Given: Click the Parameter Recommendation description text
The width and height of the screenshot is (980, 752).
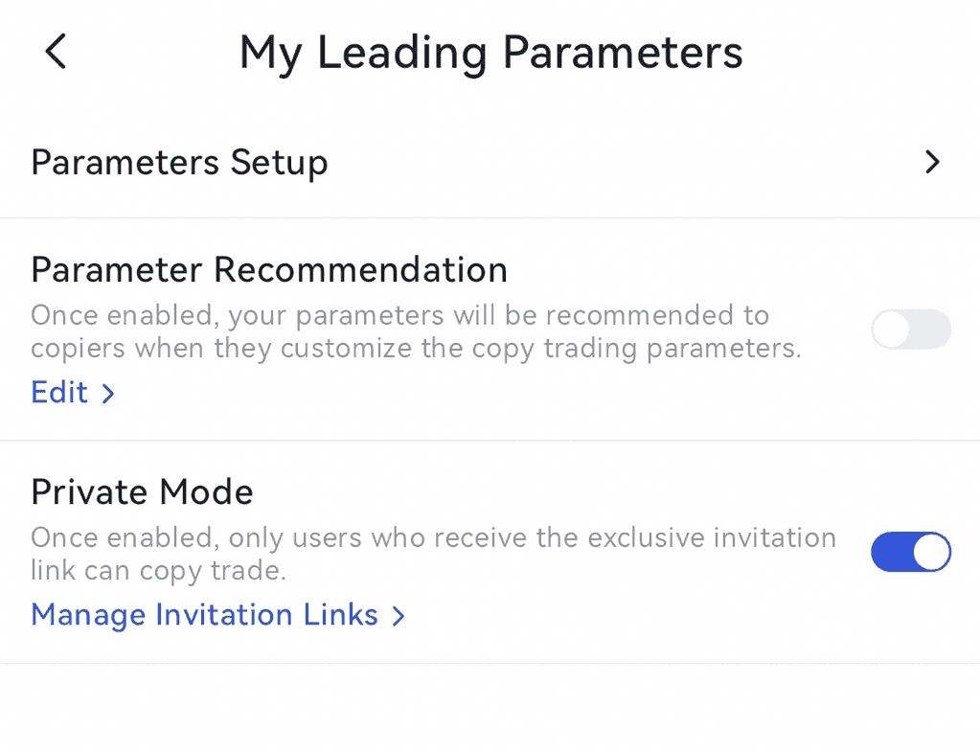Looking at the screenshot, I should click(415, 331).
